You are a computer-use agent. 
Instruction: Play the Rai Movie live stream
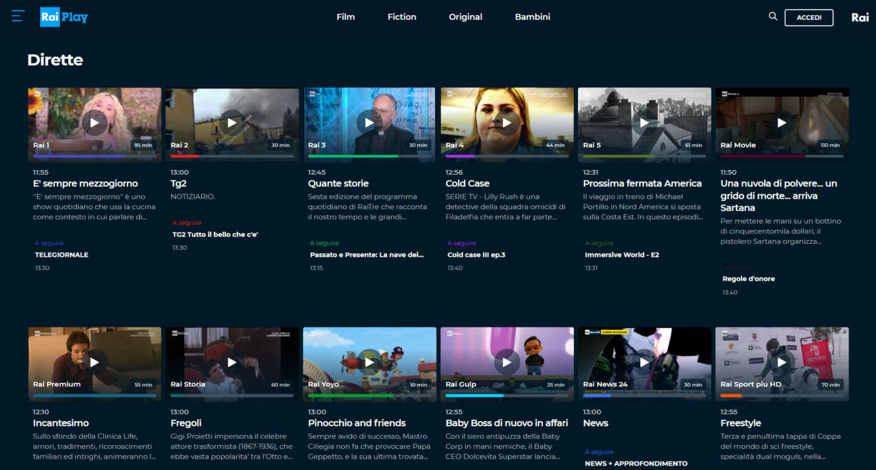[782, 122]
